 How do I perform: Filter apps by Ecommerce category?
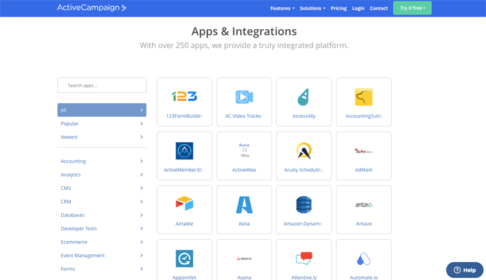tap(101, 242)
